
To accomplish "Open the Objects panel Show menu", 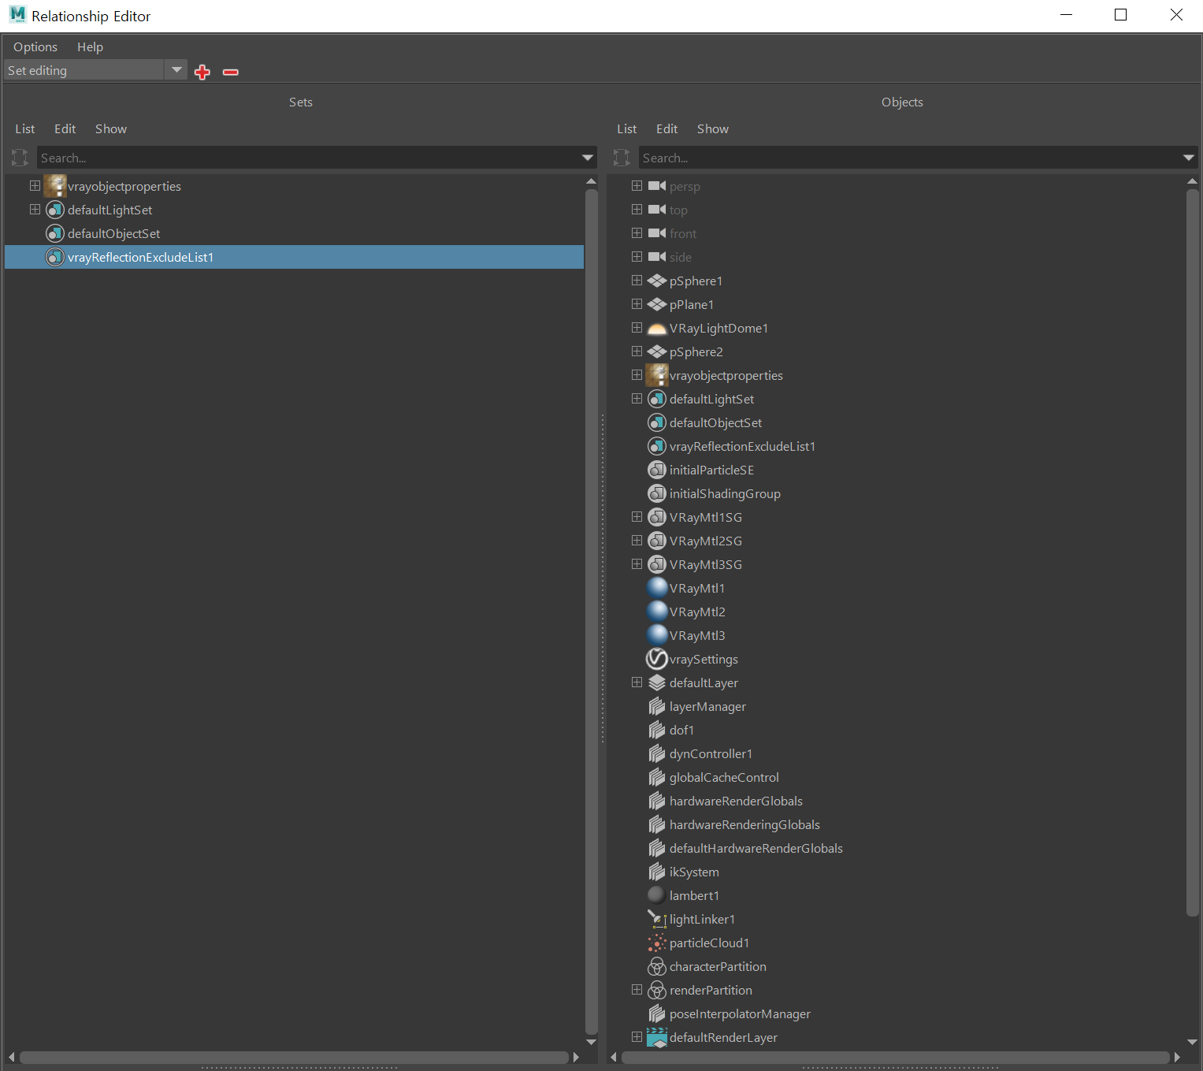I will point(713,129).
